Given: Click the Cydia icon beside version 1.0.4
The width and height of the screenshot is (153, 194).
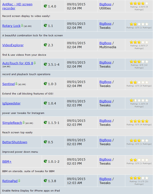Looking at the screenshot, I should point(45,103).
